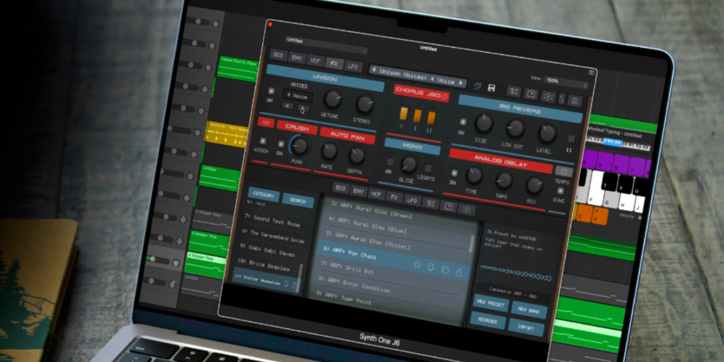Flip the Chorus 0 switch

[x=403, y=114]
